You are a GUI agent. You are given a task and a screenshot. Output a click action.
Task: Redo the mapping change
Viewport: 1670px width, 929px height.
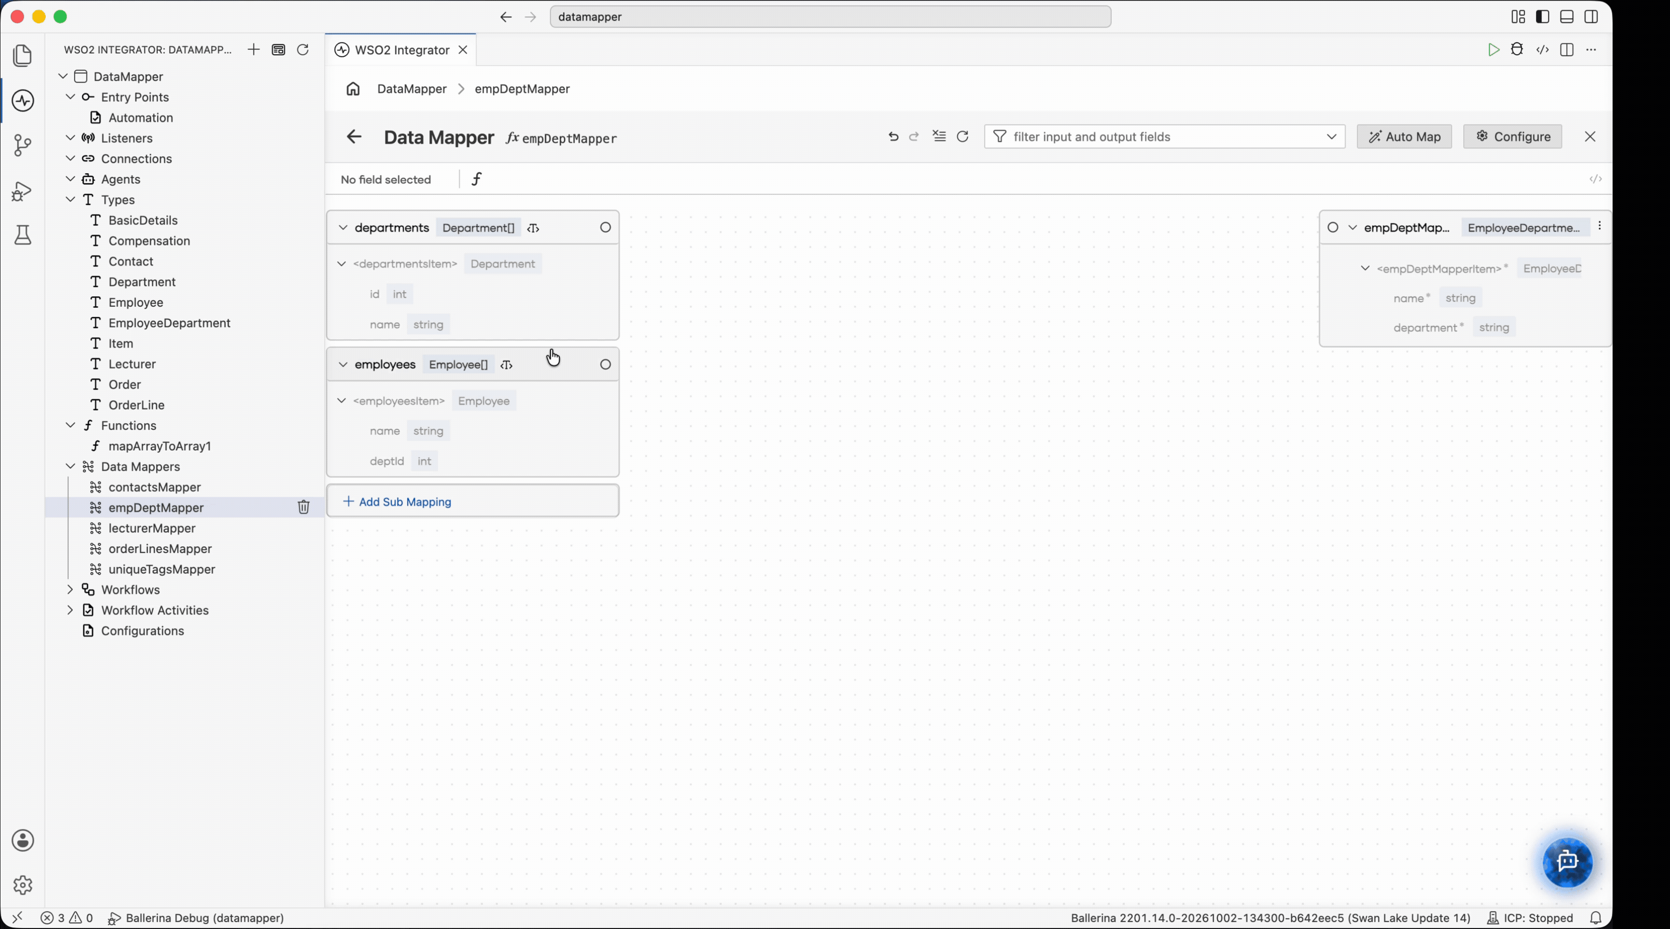(914, 137)
